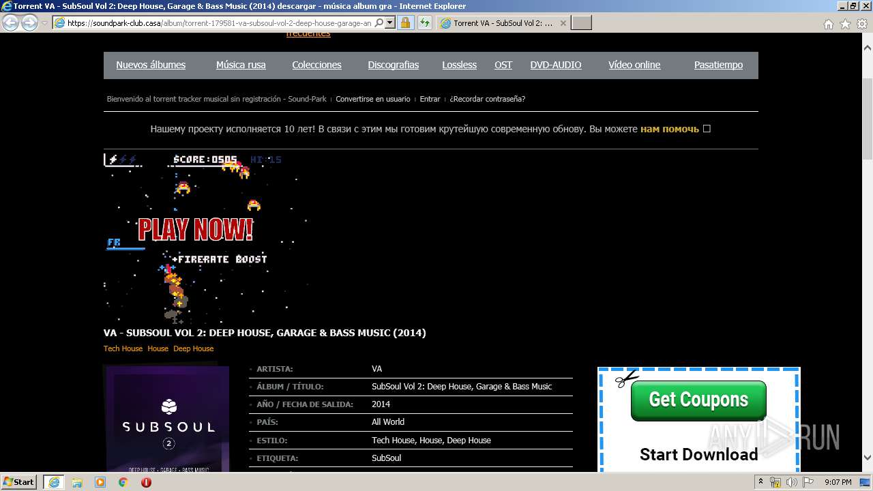The height and width of the screenshot is (491, 873).
Task: Open Internet Explorer in the taskbar
Action: point(53,482)
